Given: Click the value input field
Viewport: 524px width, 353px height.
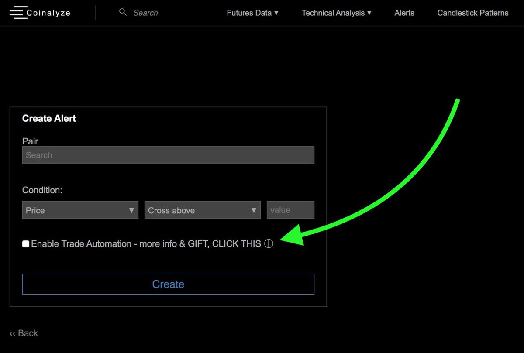Looking at the screenshot, I should pos(290,210).
